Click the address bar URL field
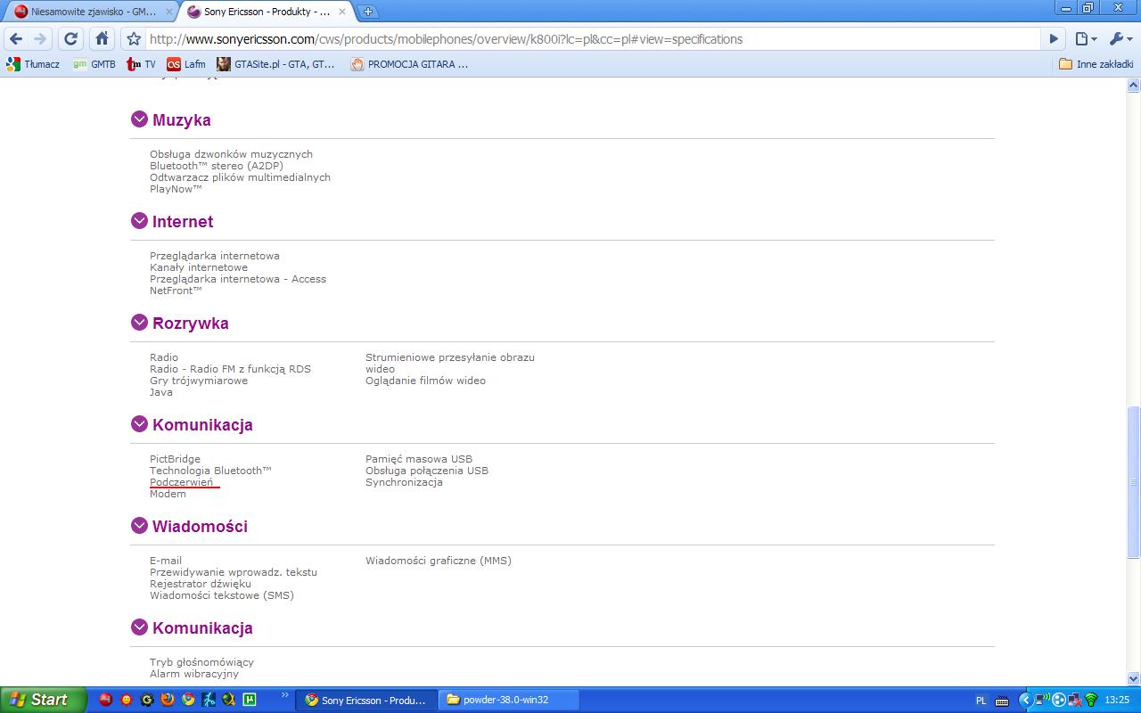This screenshot has width=1141, height=713. pos(588,39)
